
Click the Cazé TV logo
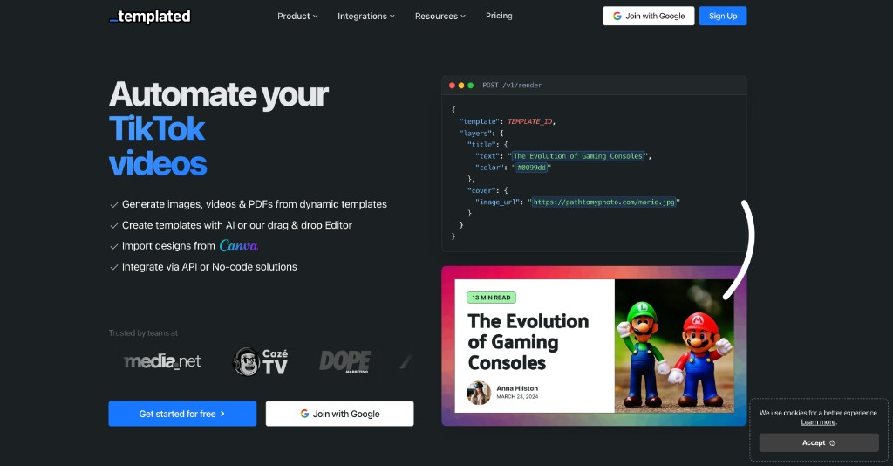click(x=260, y=361)
